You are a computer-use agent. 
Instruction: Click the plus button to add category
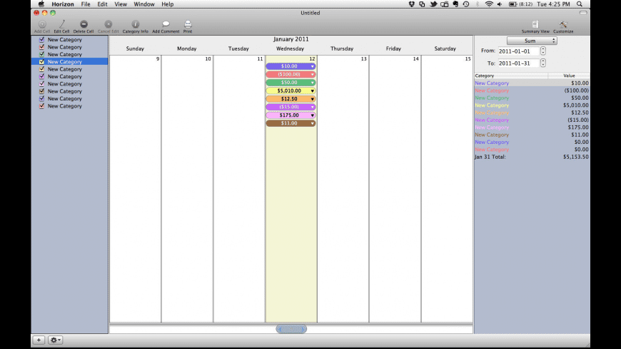click(x=39, y=340)
